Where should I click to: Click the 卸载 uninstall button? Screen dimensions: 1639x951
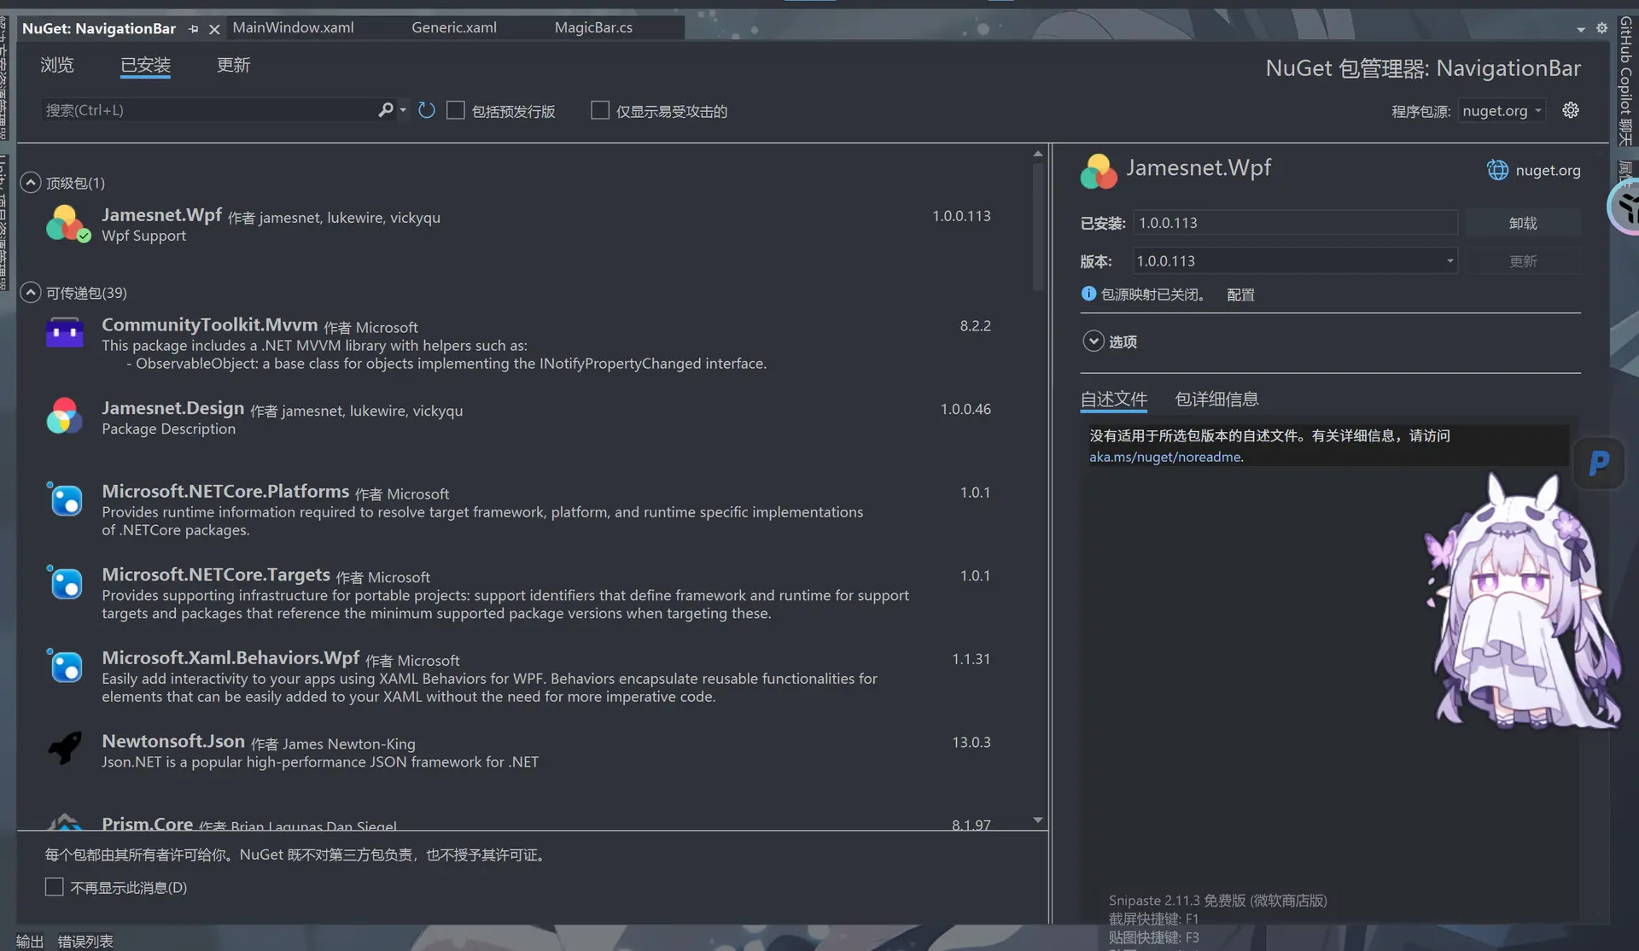pos(1523,223)
